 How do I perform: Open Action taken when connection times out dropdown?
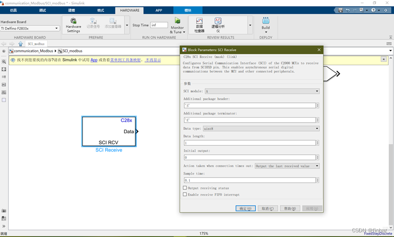tap(287, 166)
